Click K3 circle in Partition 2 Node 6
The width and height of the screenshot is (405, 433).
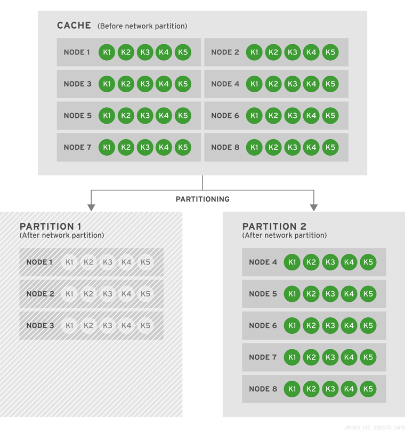[x=330, y=326]
